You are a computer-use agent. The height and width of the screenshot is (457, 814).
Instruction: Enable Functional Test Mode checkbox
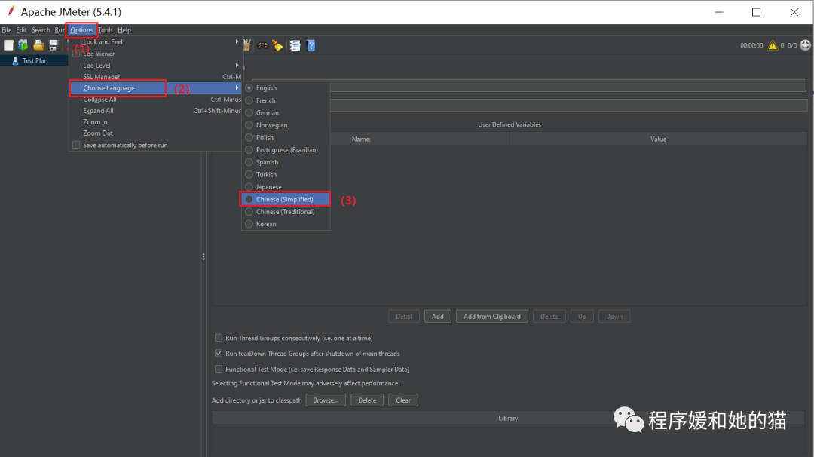219,369
